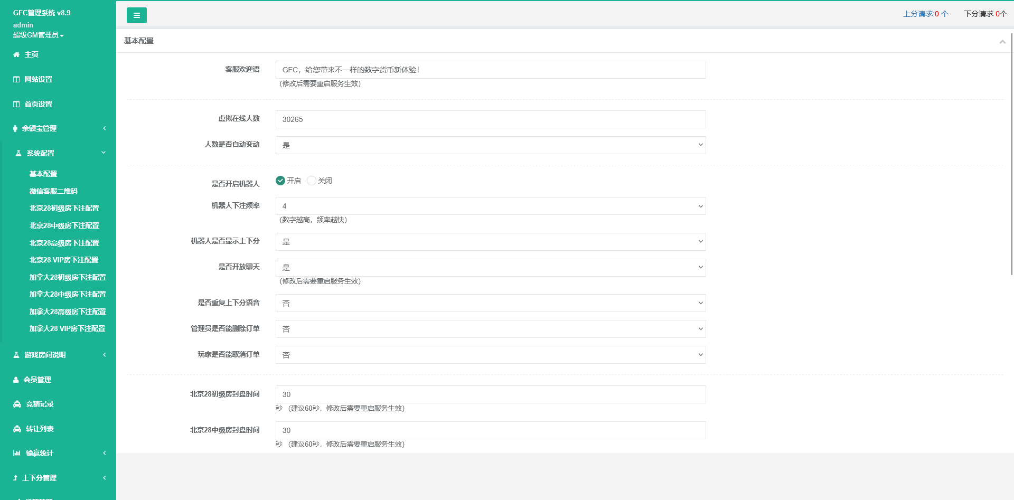1014x500 pixels.
Task: Click the 虚拟在线人数 input field
Action: [x=490, y=119]
